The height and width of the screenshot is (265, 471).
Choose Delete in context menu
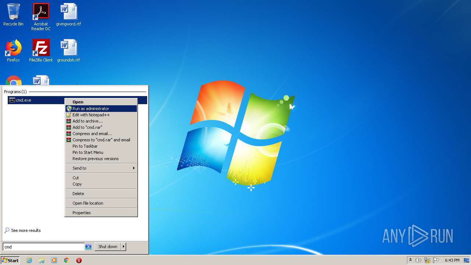tap(101, 194)
